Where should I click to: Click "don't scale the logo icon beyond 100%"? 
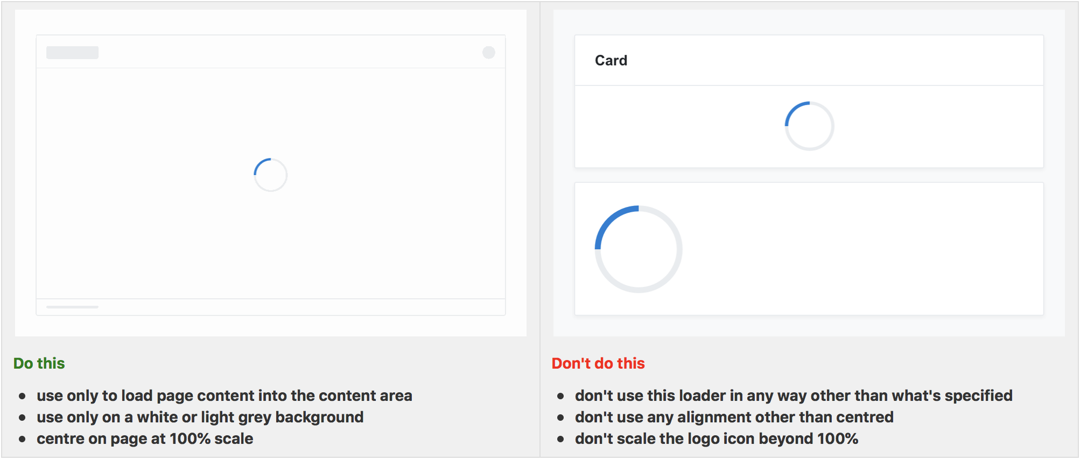pos(716,439)
